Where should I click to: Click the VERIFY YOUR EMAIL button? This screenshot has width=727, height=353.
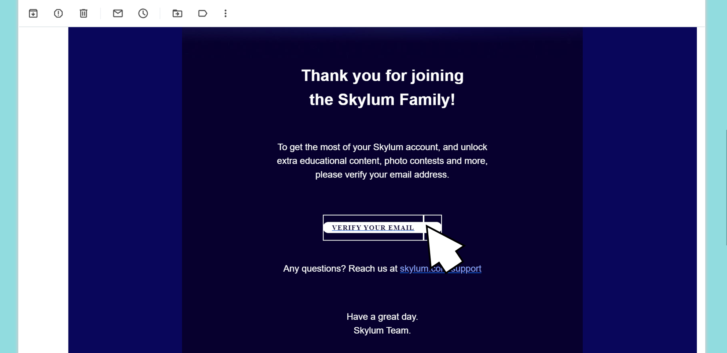(x=373, y=228)
